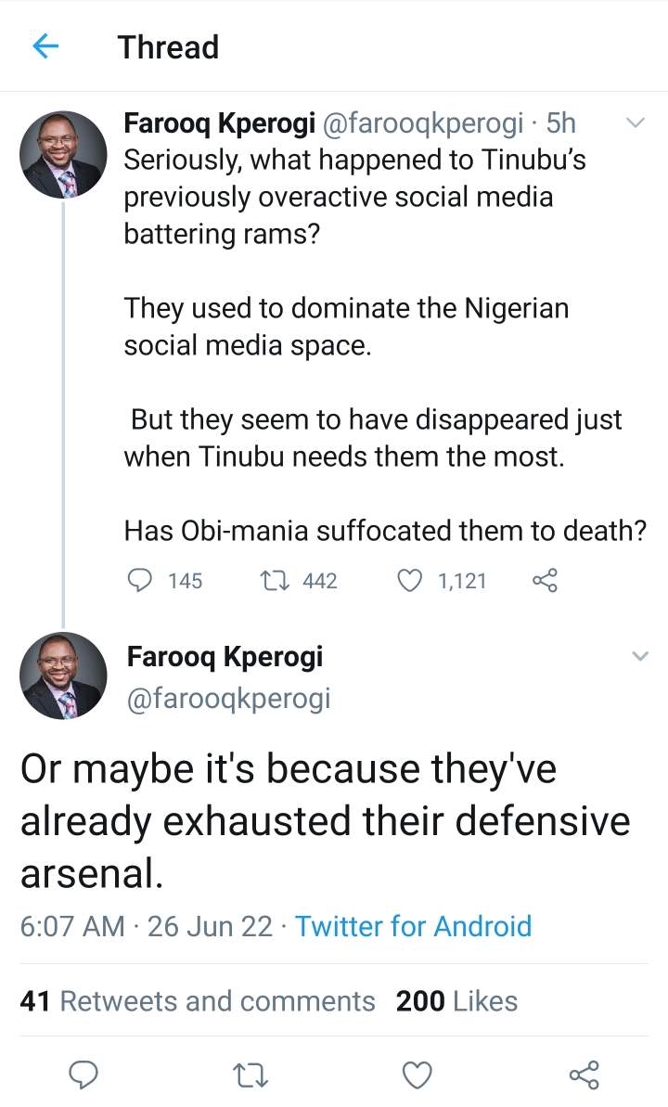This screenshot has width=668, height=1107.
Task: Expand options chevron on second tweet
Action: tap(639, 657)
